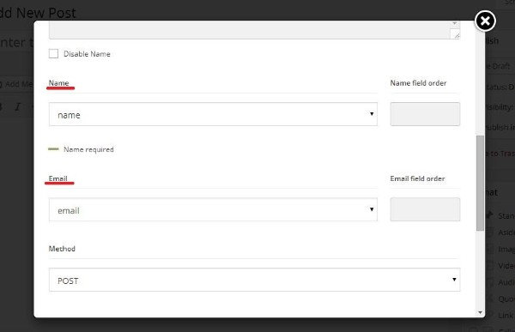The height and width of the screenshot is (332, 515).
Task: Open the Name field dropdown
Action: (x=213, y=114)
